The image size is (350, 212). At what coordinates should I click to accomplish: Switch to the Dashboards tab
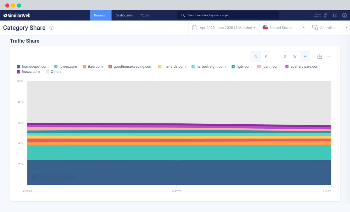[x=124, y=15]
